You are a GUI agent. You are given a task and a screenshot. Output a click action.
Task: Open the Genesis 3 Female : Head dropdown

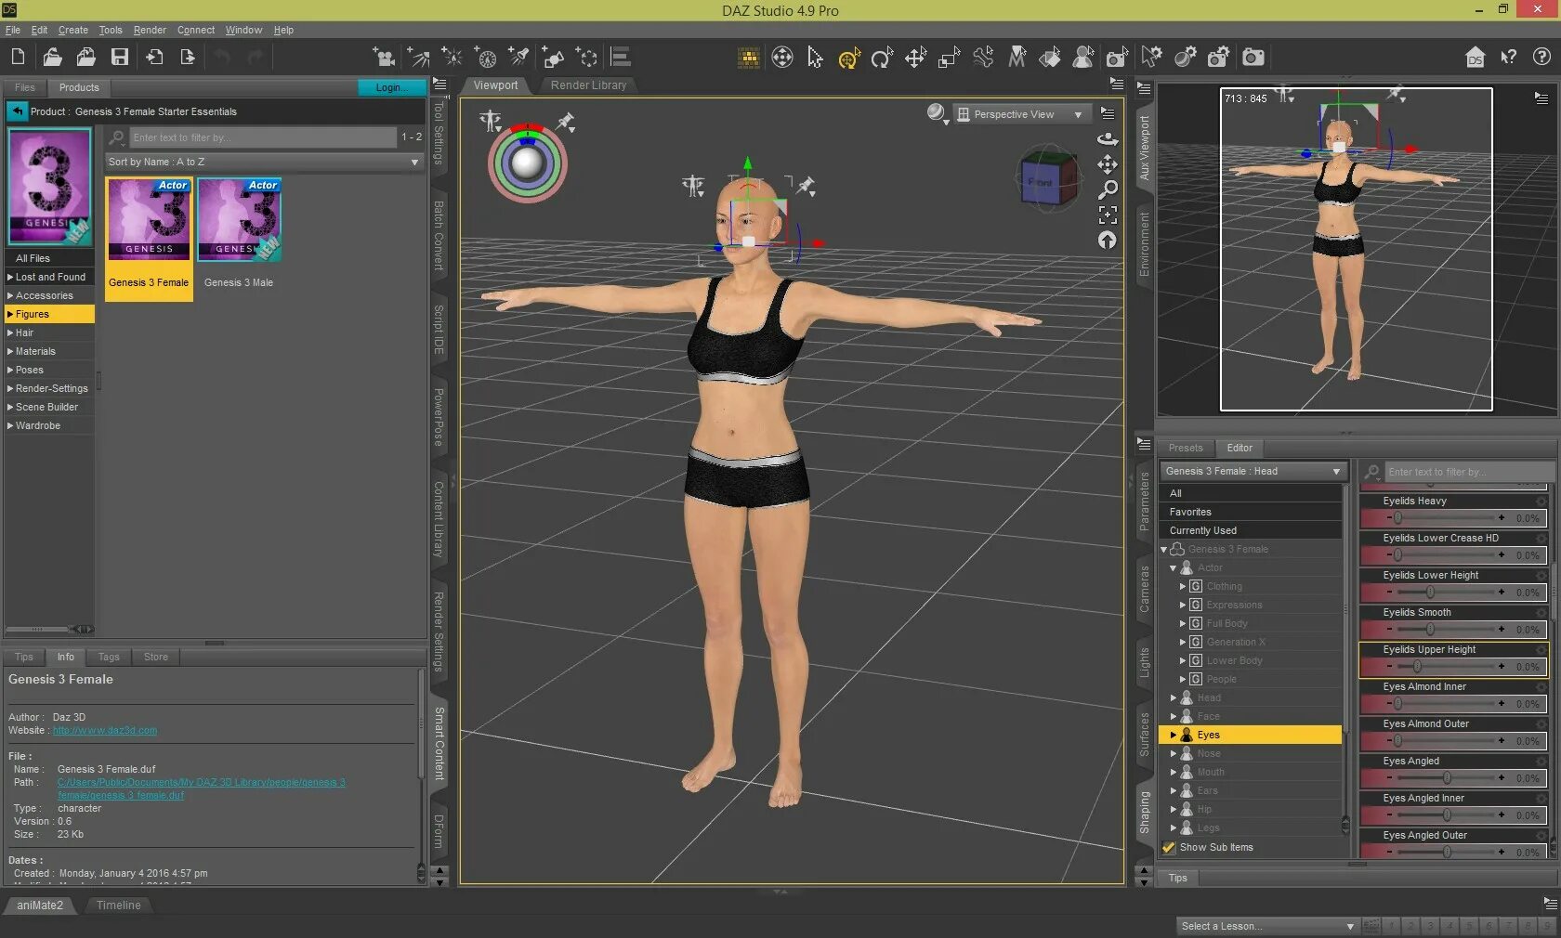[1253, 471]
